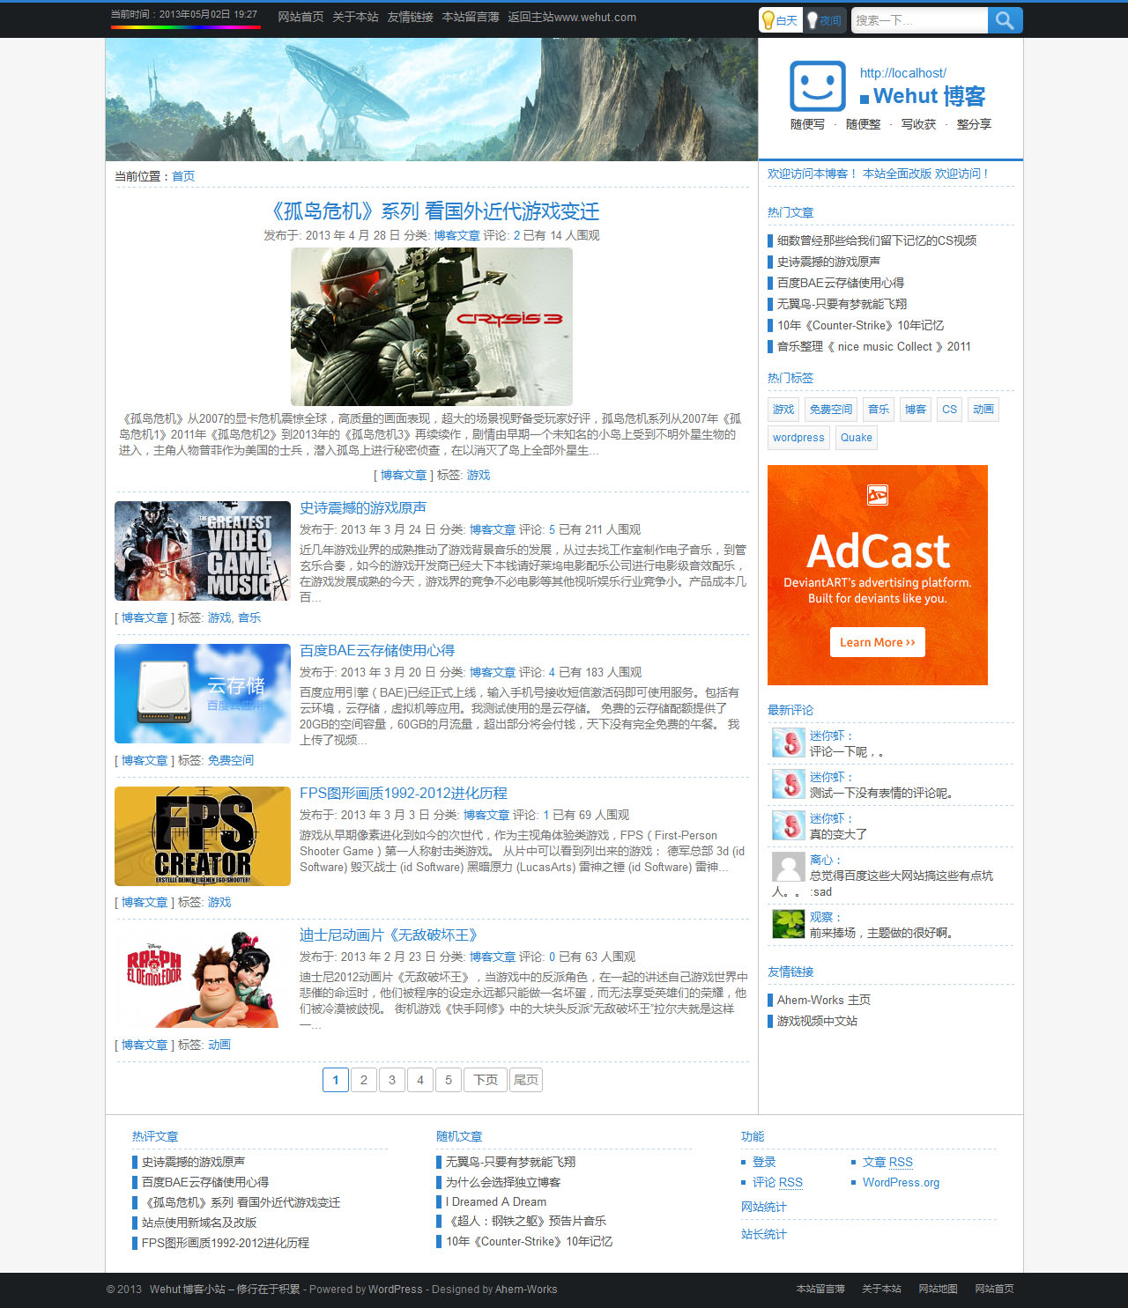Click avatar beside comment 评论一下呢

coord(788,743)
